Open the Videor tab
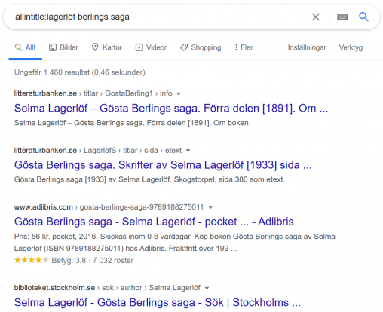 [151, 47]
